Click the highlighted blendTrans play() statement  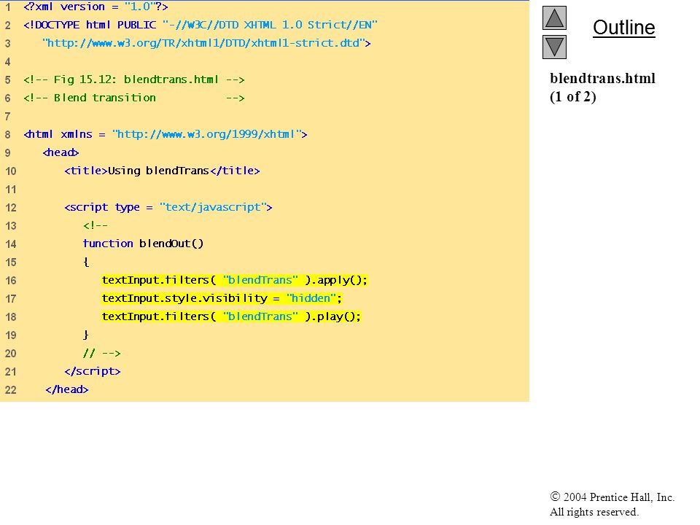click(x=231, y=317)
